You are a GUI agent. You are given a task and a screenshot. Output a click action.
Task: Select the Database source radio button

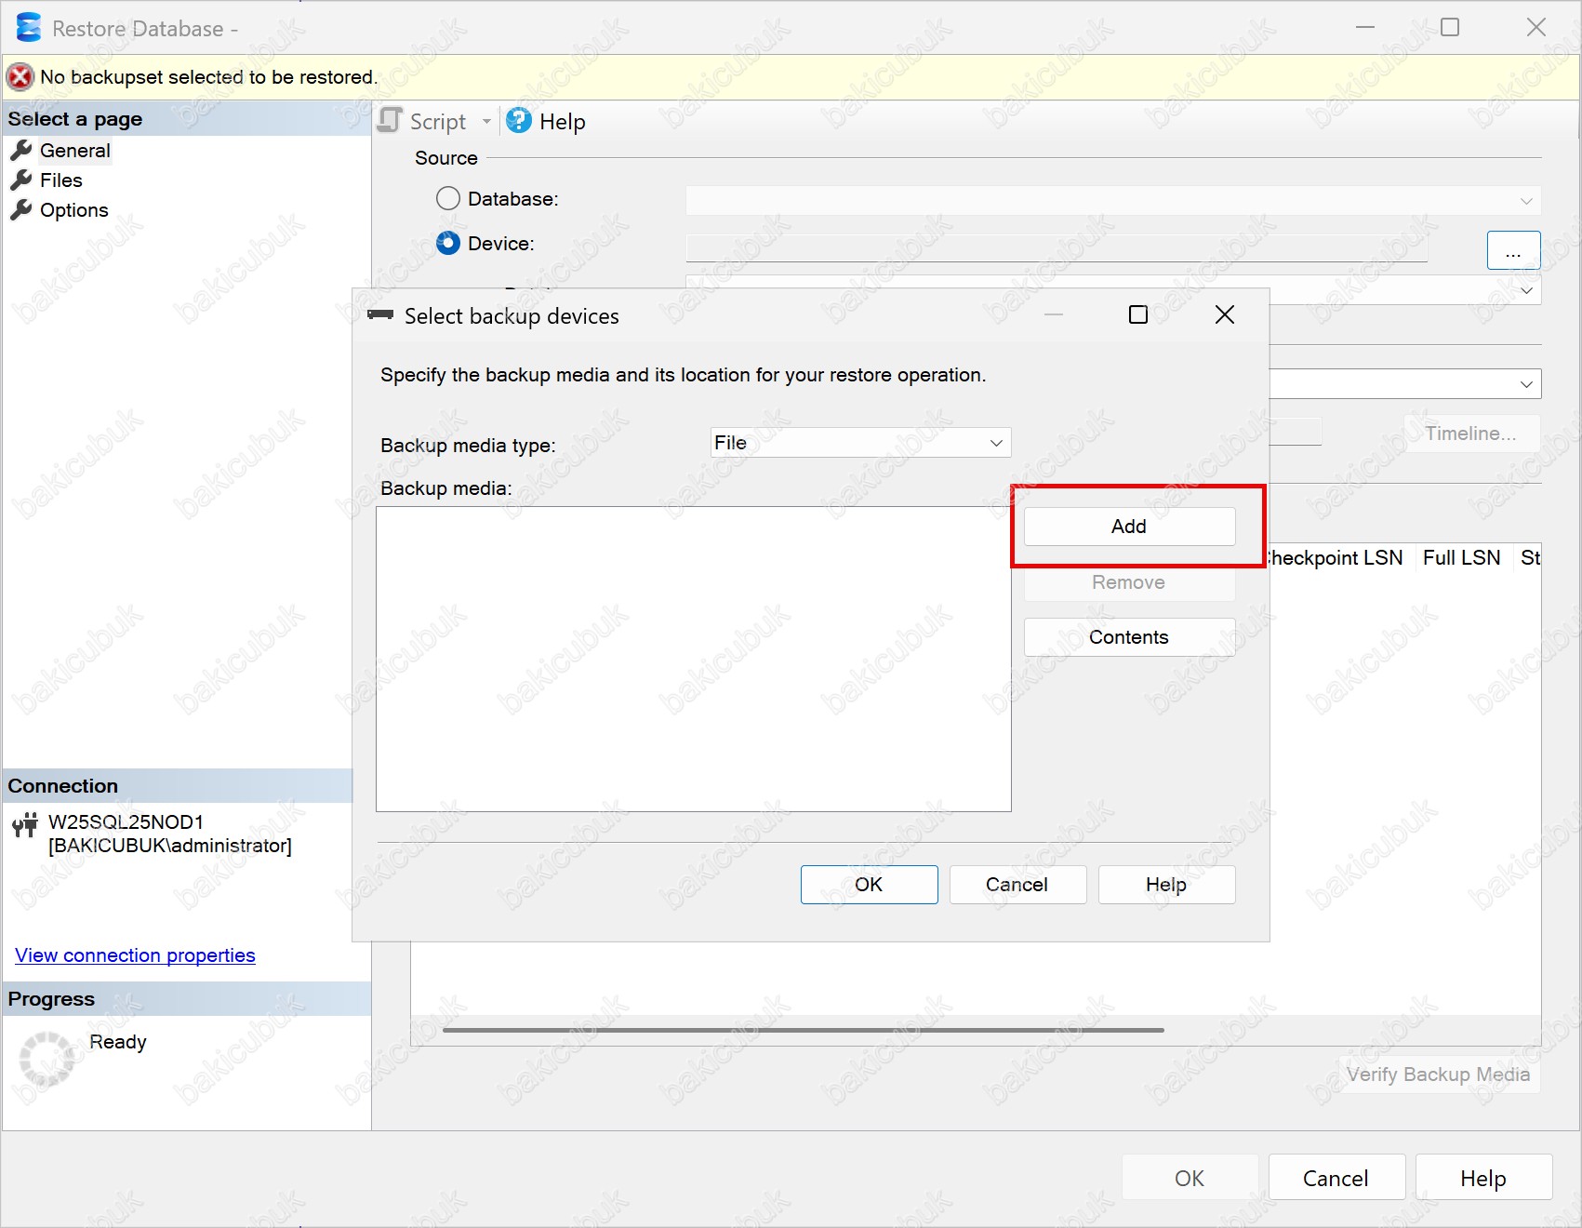tap(448, 199)
